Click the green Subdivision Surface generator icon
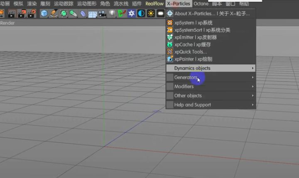 click(64, 14)
